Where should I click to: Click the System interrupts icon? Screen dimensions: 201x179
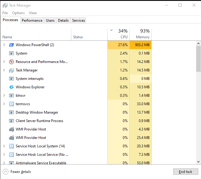coord(11,79)
